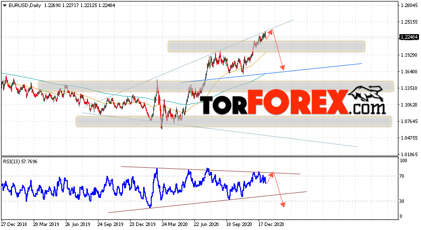Click the 1.16400 price axis label
Viewport: 421px width, 230px height.
(x=409, y=72)
